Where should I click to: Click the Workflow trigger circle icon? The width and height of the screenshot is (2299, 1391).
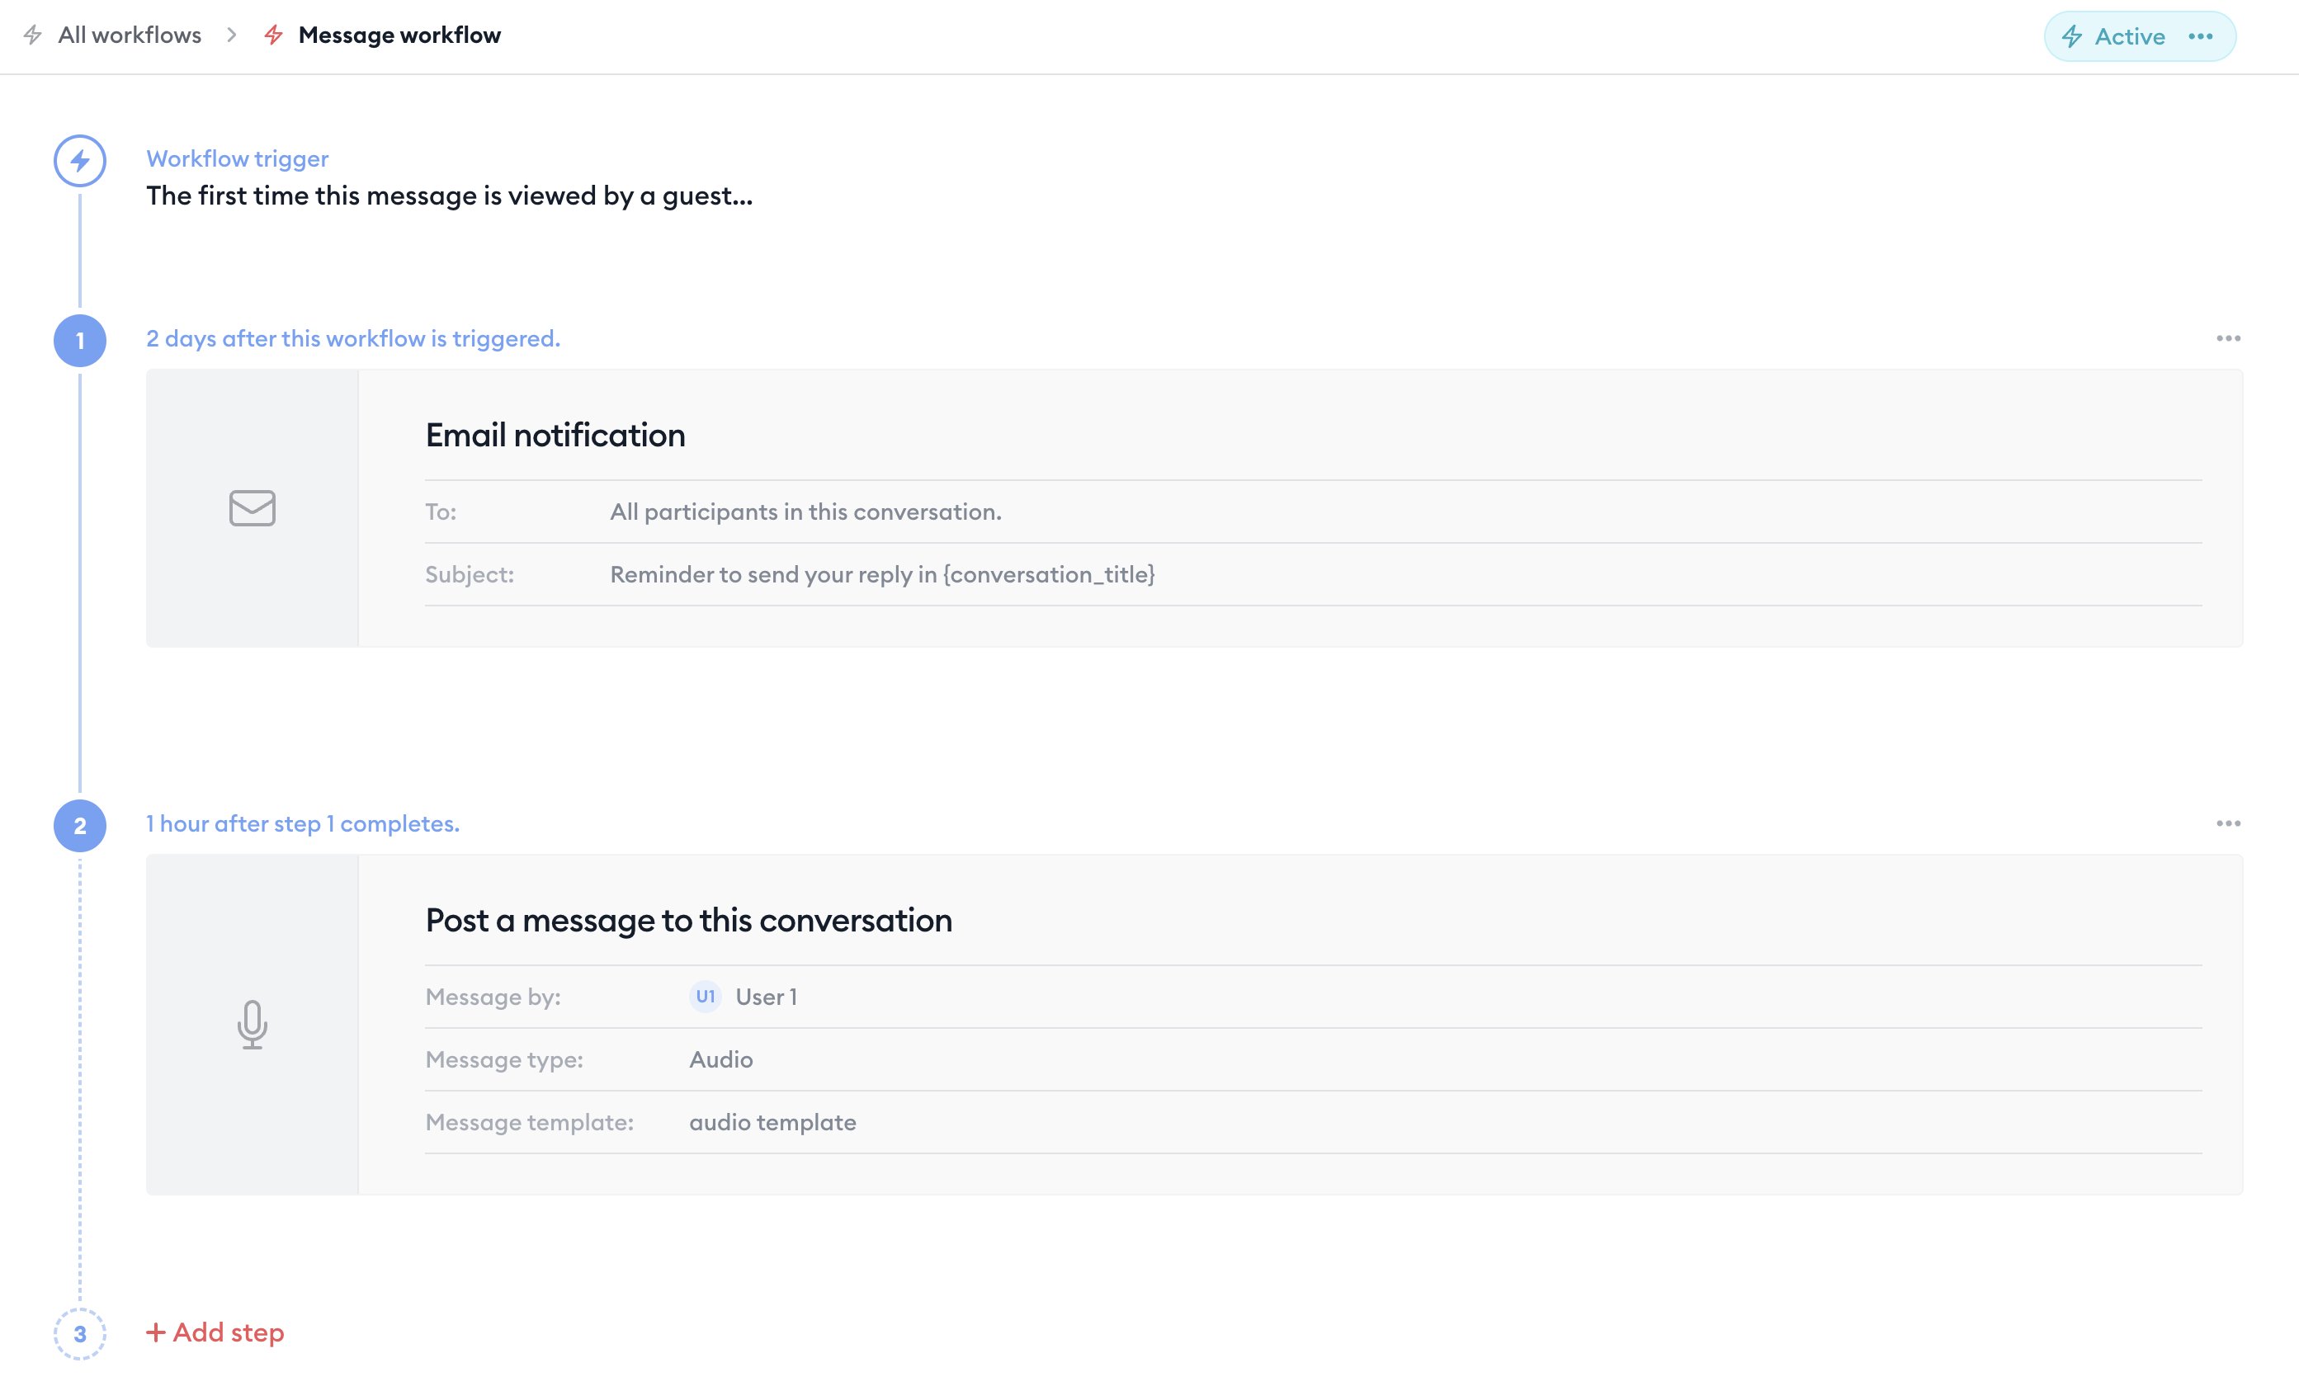click(80, 162)
